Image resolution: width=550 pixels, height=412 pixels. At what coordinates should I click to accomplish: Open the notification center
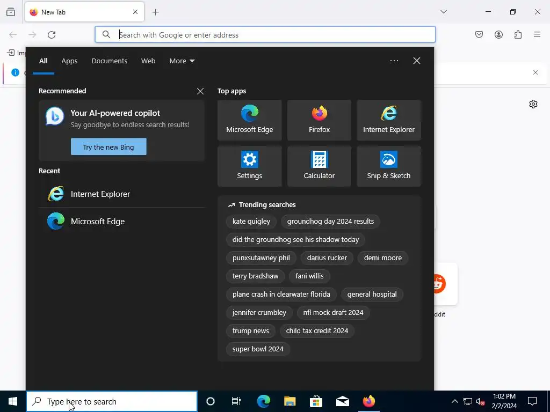(x=532, y=401)
